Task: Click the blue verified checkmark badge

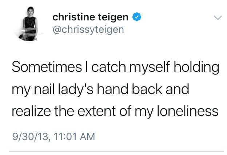Action: pyautogui.click(x=137, y=17)
